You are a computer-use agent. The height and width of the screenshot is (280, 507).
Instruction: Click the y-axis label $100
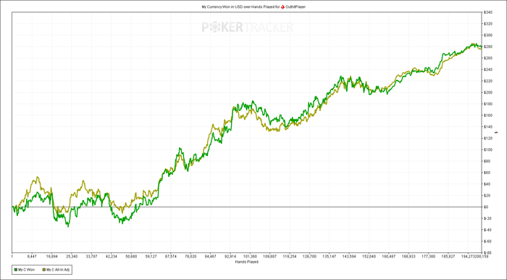click(x=488, y=149)
